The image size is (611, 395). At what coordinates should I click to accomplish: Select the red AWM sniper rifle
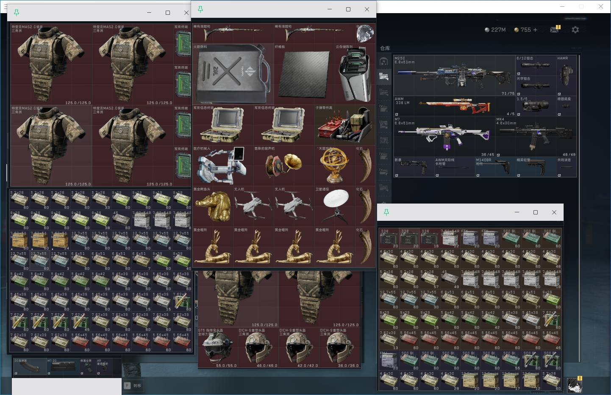pyautogui.click(x=454, y=106)
